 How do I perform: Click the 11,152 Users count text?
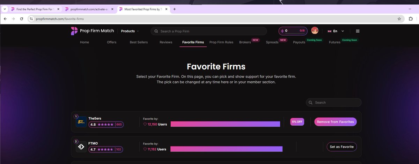(157, 149)
